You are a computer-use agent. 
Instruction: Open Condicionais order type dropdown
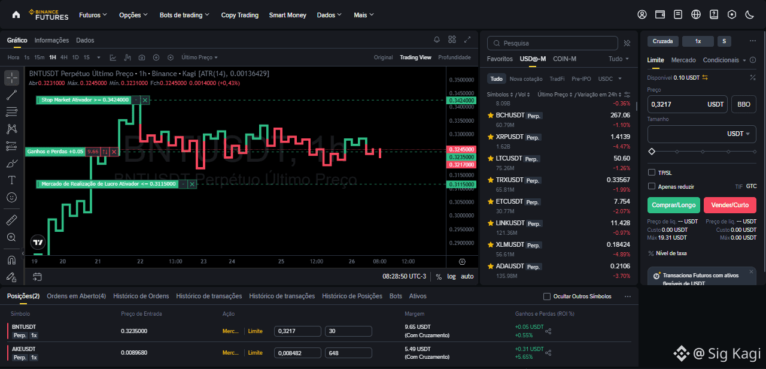click(x=725, y=60)
